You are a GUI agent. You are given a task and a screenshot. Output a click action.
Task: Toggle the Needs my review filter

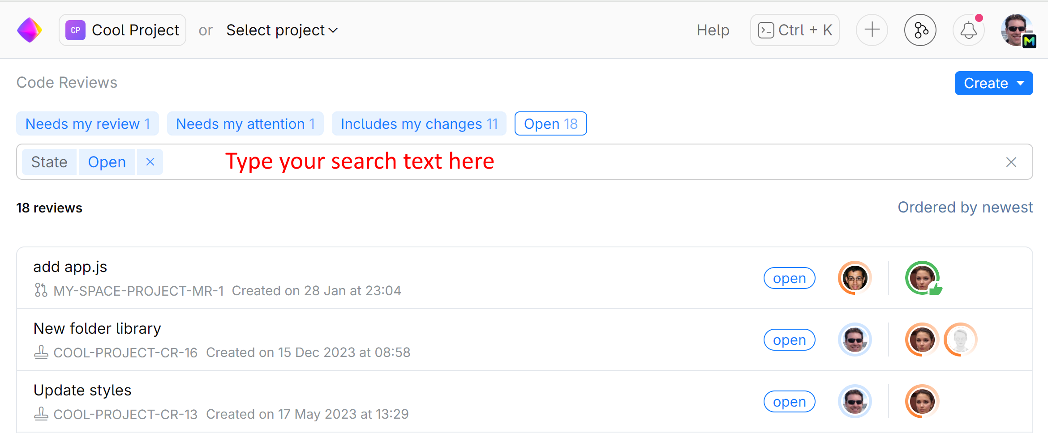[87, 123]
